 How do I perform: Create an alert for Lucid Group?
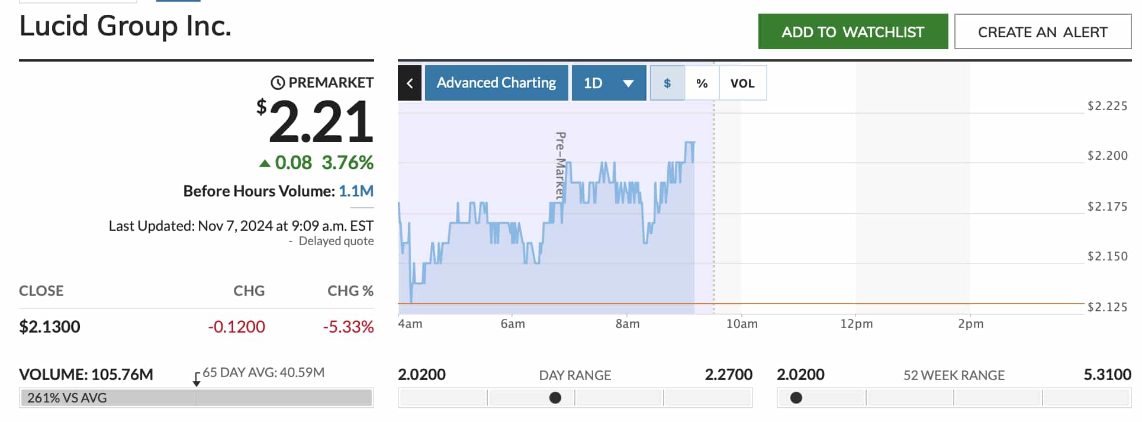point(1041,31)
